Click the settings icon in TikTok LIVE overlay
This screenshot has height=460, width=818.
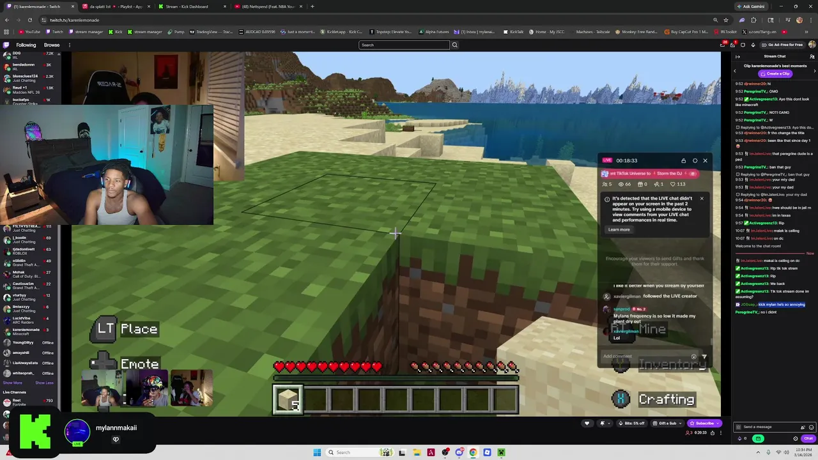point(695,160)
